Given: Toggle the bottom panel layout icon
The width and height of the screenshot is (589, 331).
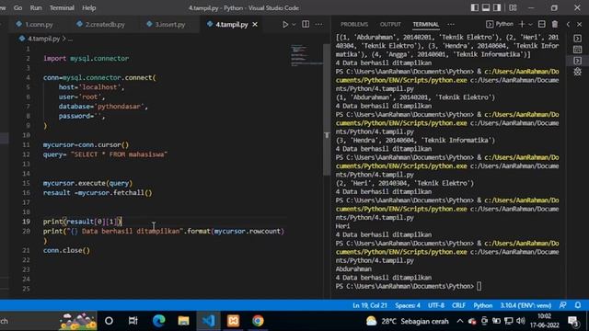Looking at the screenshot, I should coord(486,7).
